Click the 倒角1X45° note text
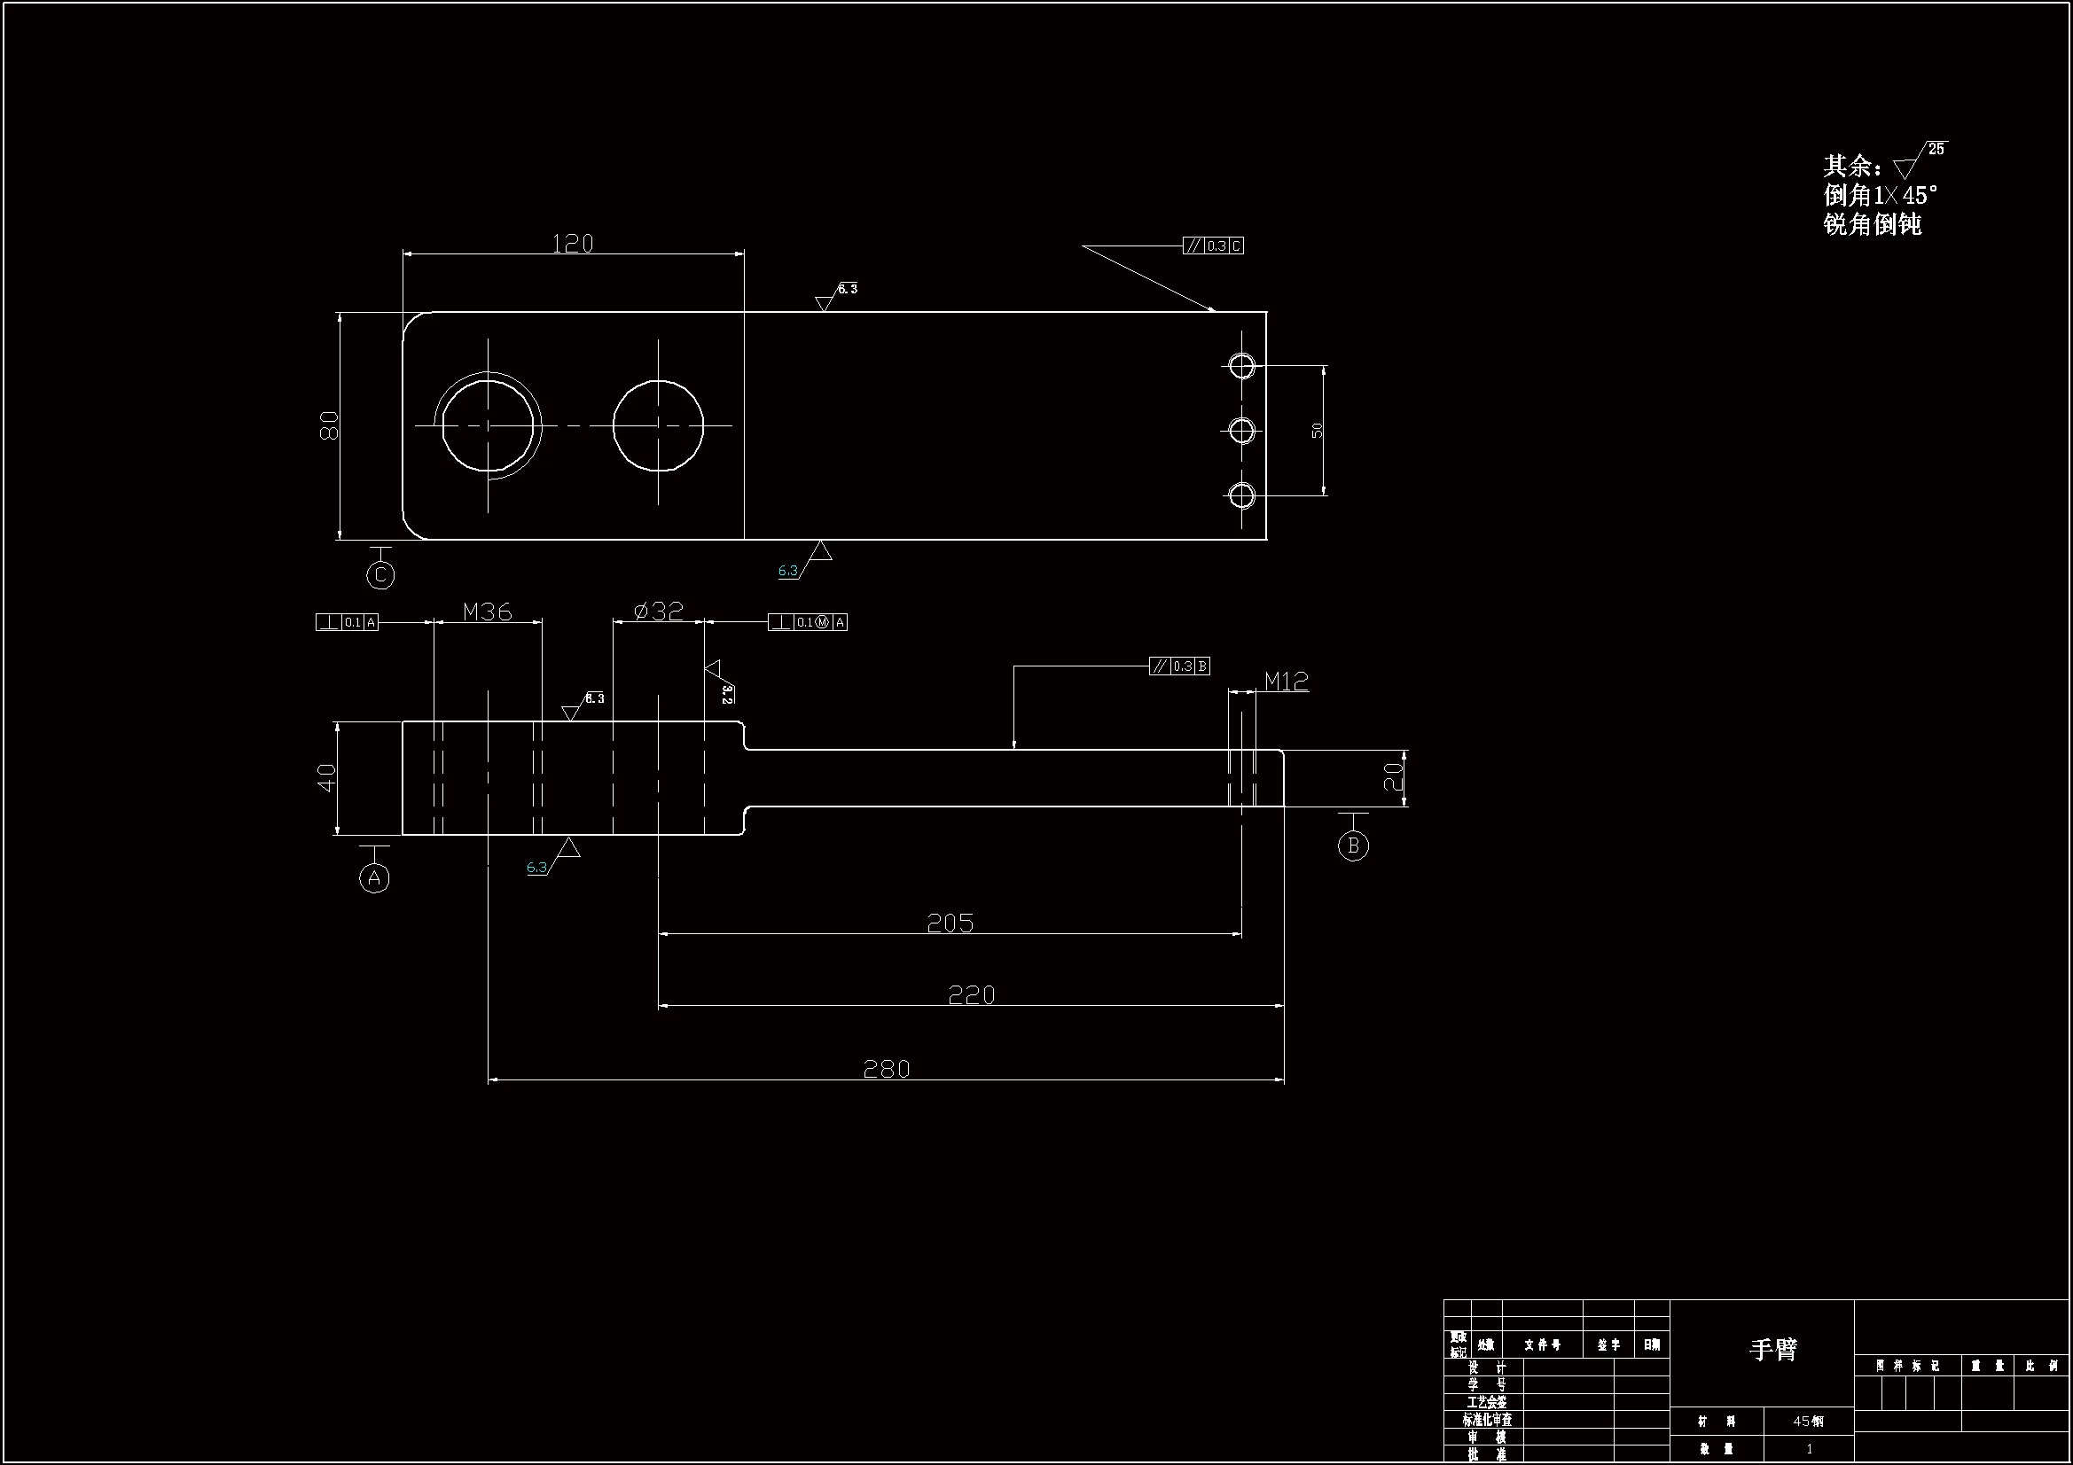 pyautogui.click(x=1880, y=195)
